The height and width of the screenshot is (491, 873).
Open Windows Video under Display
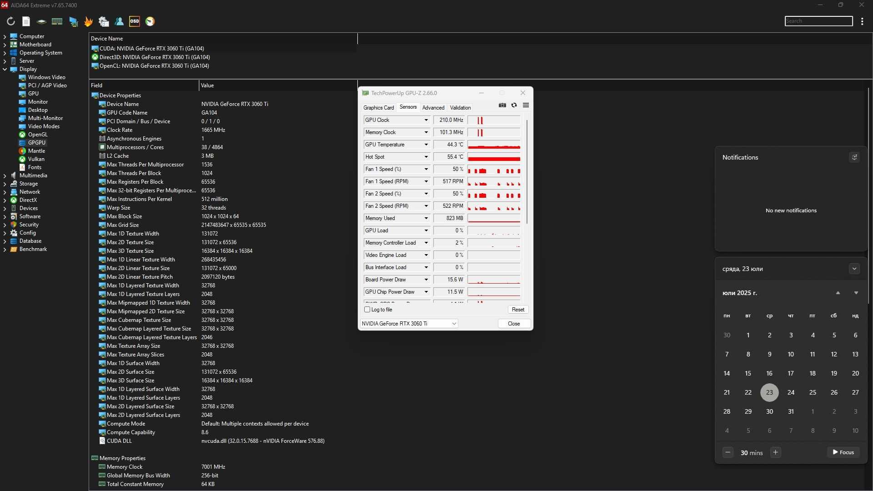pyautogui.click(x=46, y=77)
